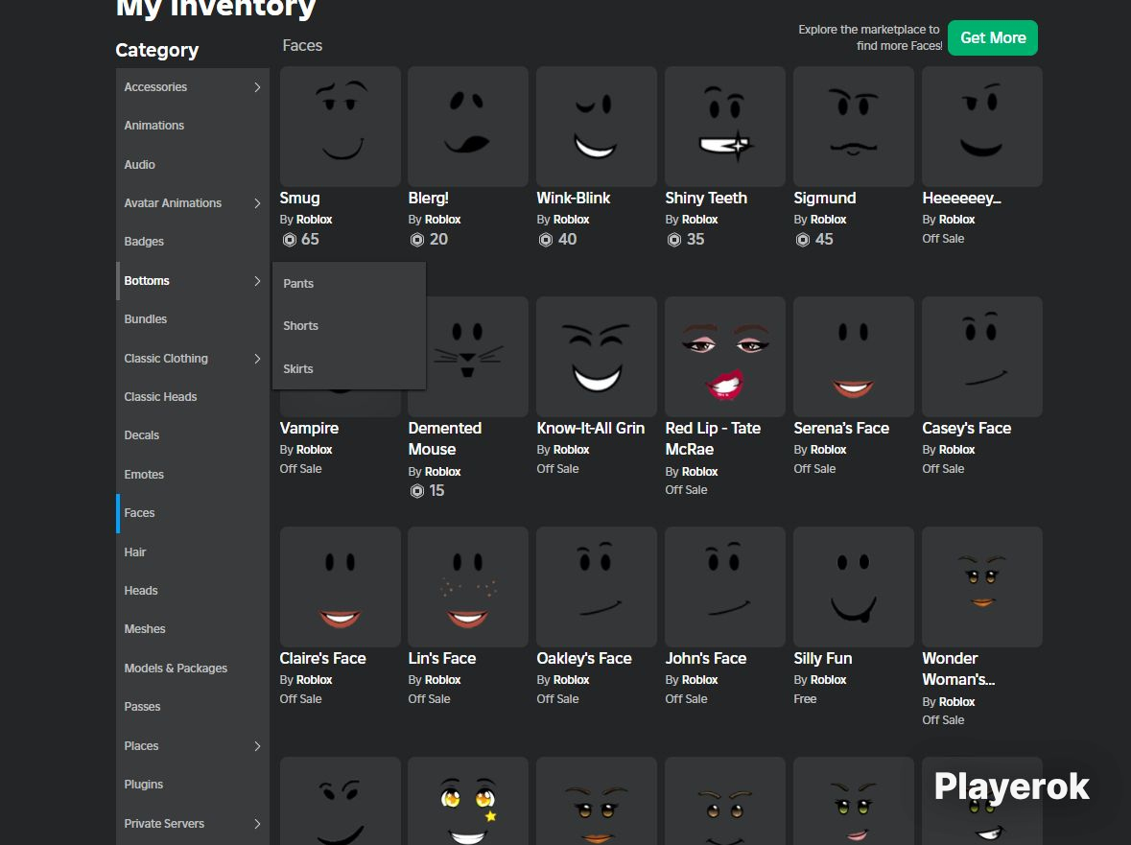Open the Wink-Blink face thumbnail

tap(597, 127)
